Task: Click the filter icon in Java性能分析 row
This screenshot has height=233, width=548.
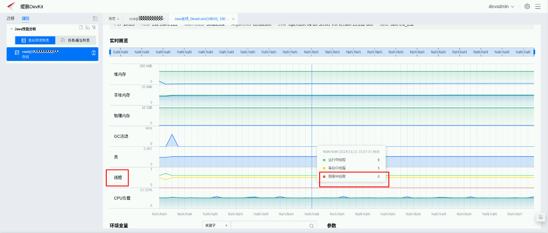Action: tap(94, 28)
